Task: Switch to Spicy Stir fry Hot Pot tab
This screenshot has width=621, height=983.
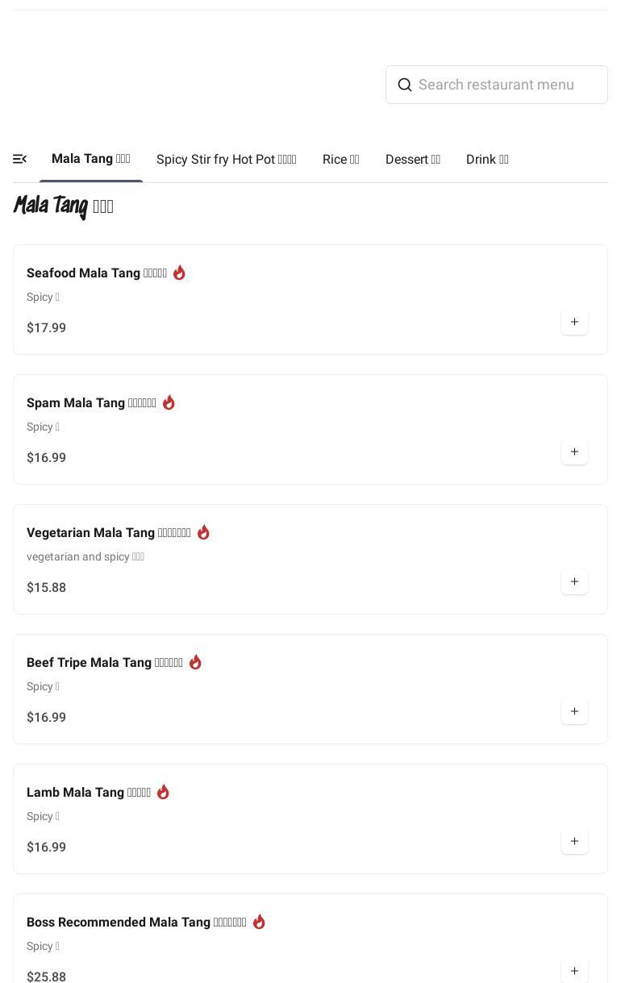Action: (226, 160)
